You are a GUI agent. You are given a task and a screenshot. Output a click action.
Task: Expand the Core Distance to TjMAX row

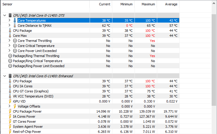9,26
